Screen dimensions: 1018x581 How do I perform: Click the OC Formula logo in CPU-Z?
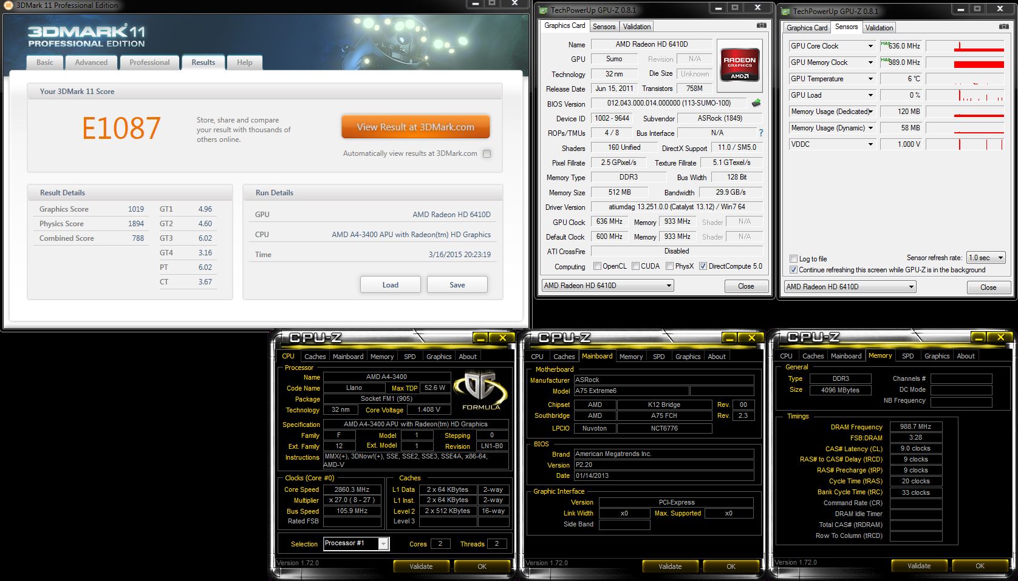[481, 391]
